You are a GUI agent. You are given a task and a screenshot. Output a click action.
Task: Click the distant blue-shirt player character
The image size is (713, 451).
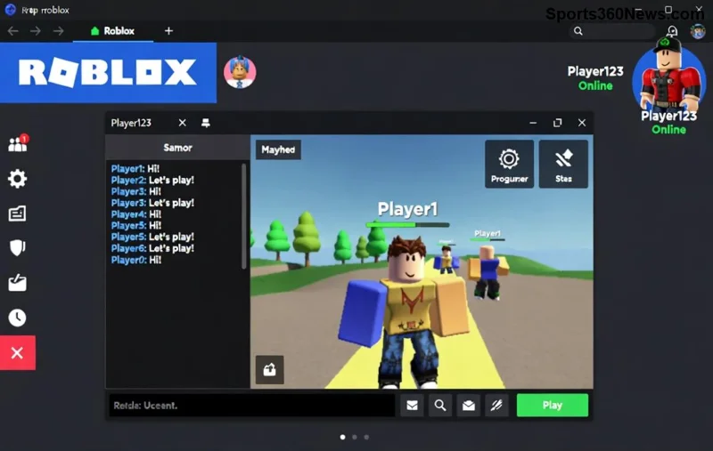pyautogui.click(x=488, y=271)
